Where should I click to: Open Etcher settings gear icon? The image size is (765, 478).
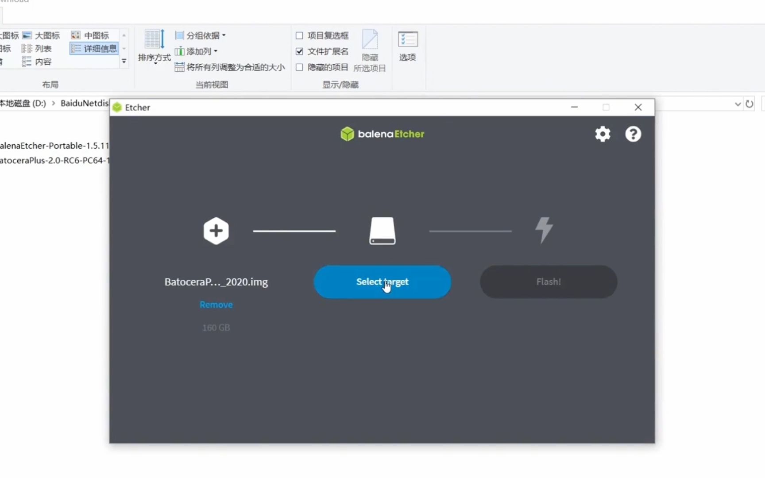(603, 134)
